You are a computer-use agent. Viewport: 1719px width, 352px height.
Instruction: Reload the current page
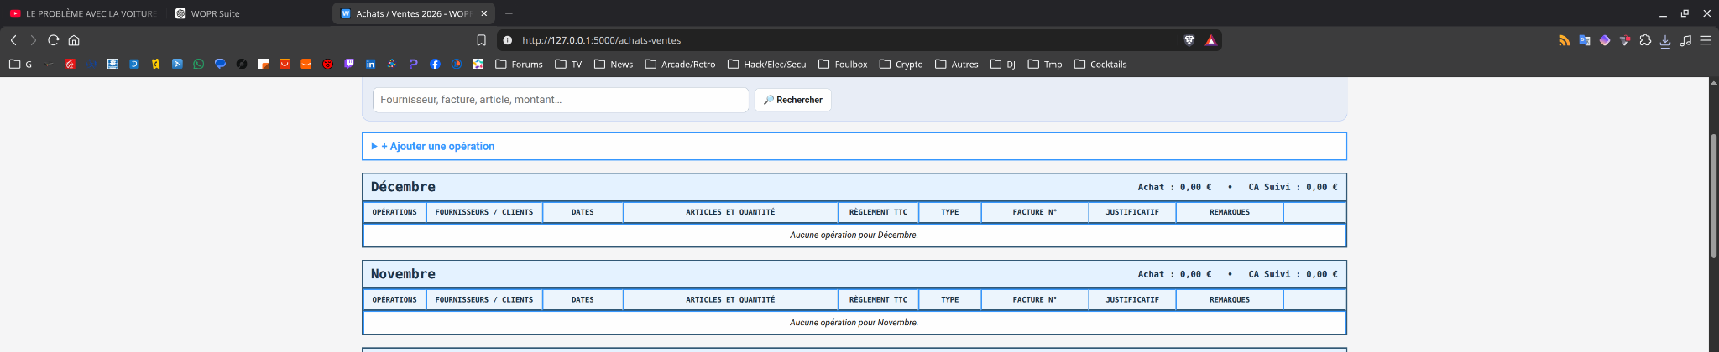coord(54,40)
